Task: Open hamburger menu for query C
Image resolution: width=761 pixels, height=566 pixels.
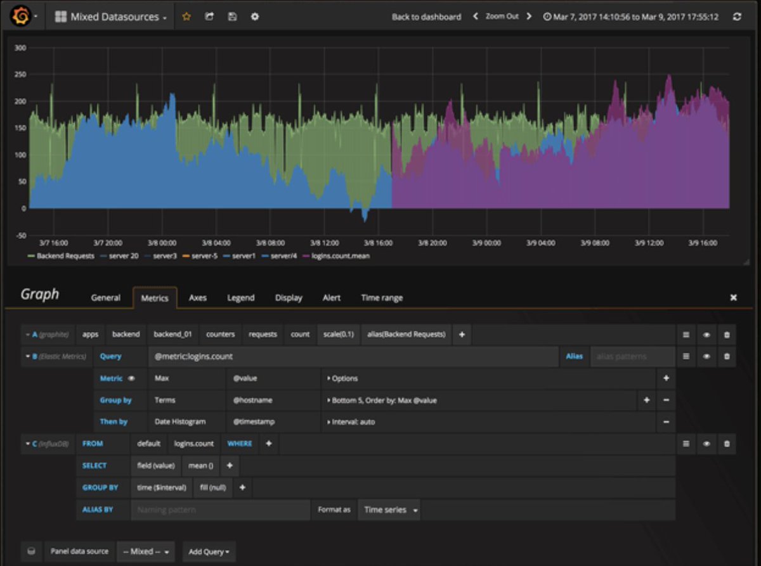Action: click(686, 444)
